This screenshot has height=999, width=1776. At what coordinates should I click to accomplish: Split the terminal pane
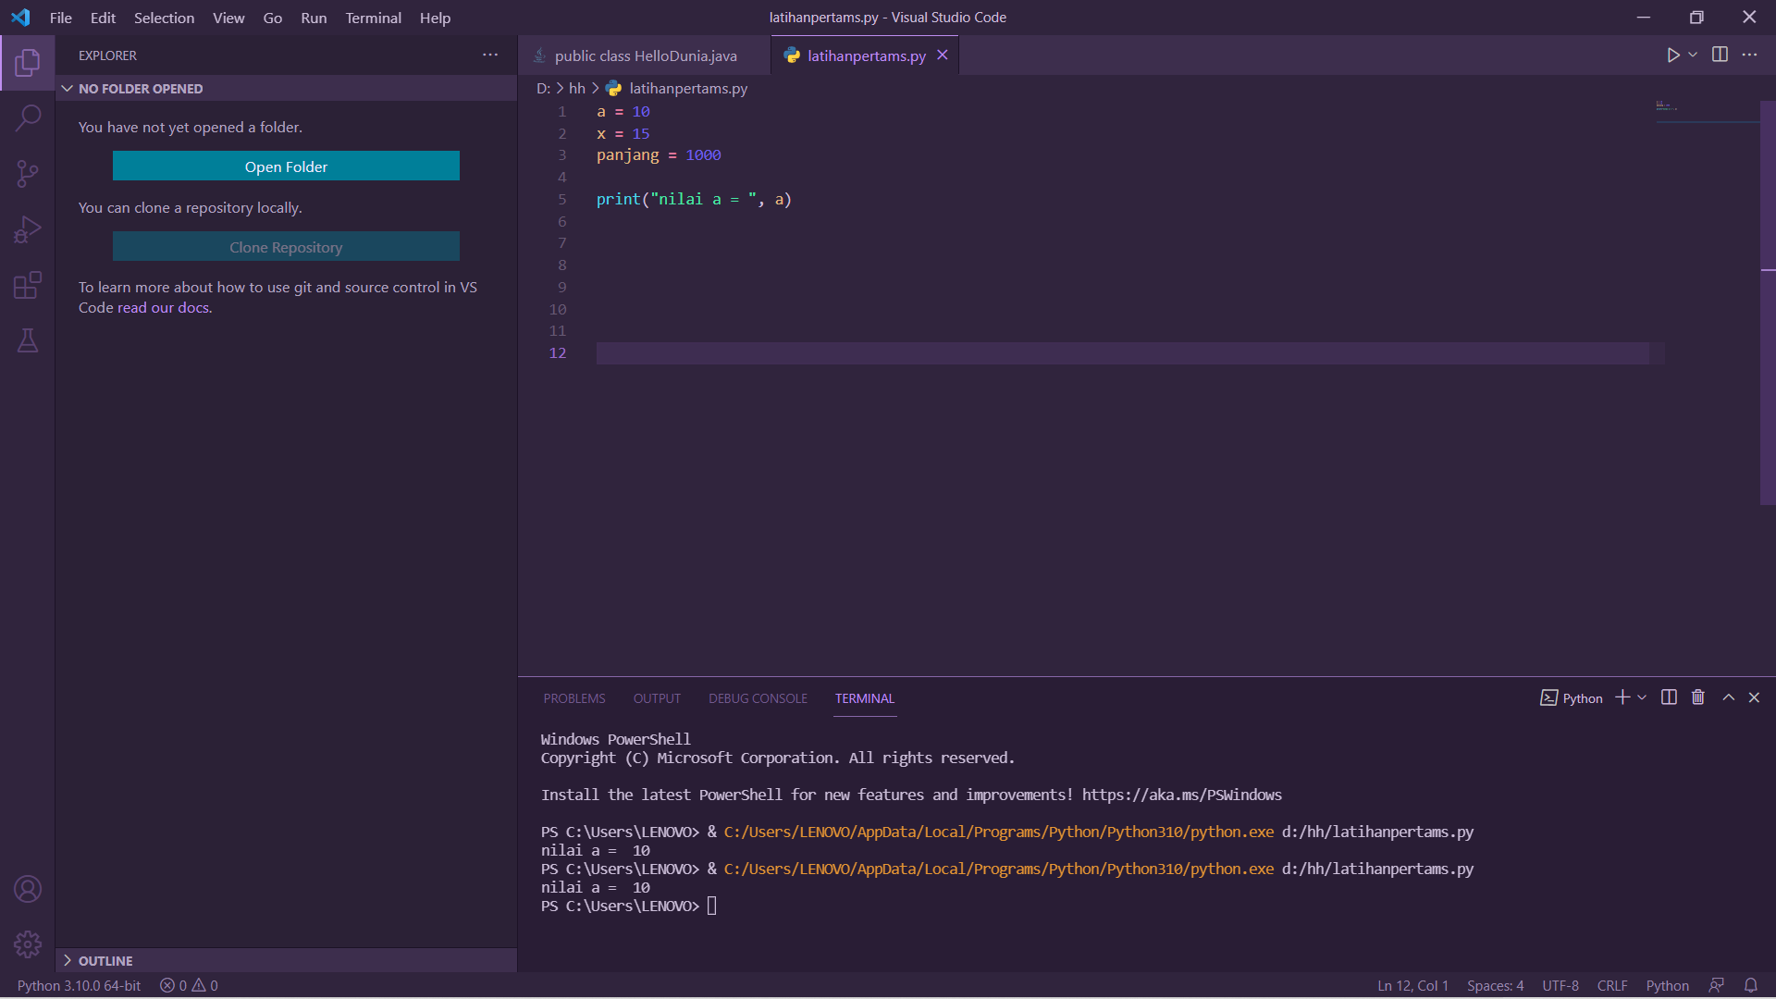1668,697
